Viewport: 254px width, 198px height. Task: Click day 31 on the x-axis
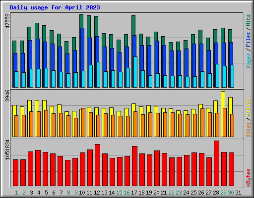coord(238,193)
